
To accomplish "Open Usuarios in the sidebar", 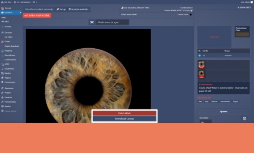I will [8, 97].
